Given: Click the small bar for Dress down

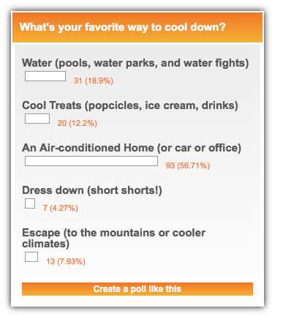Looking at the screenshot, I should click(30, 203).
